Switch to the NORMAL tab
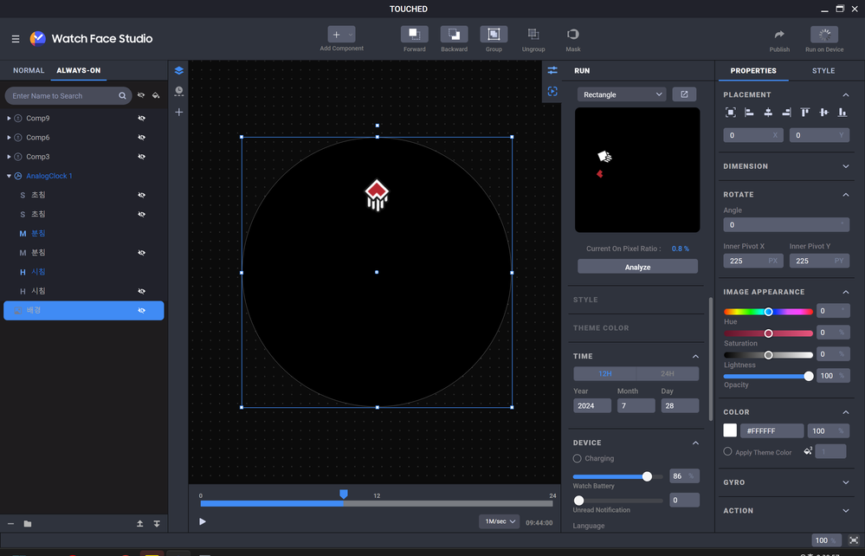This screenshot has height=556, width=865. (x=29, y=71)
